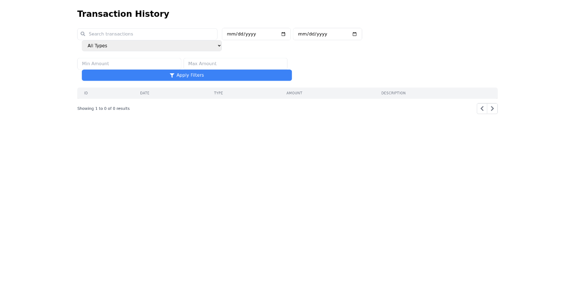Image resolution: width=575 pixels, height=302 pixels.
Task: Click the calendar icon nearest Apply Filters
Action: pos(283,34)
